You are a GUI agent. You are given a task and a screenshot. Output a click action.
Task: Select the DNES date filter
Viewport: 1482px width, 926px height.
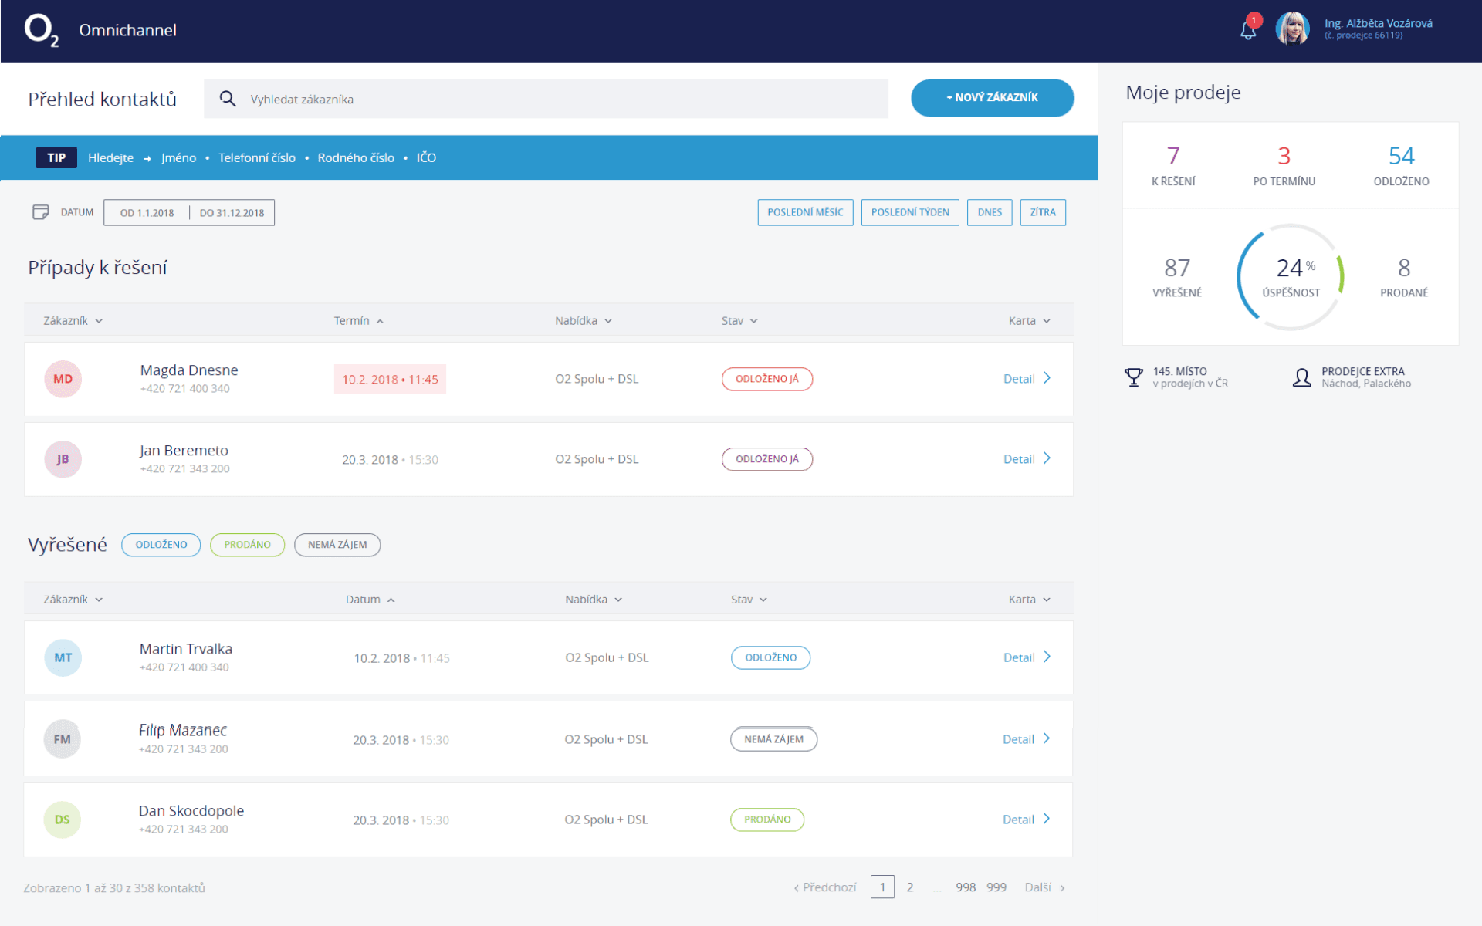click(989, 212)
